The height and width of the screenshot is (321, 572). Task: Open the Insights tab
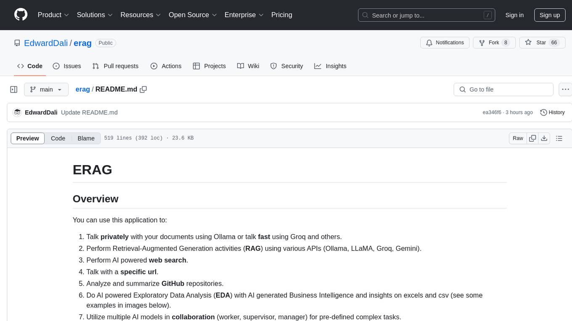coord(330,66)
